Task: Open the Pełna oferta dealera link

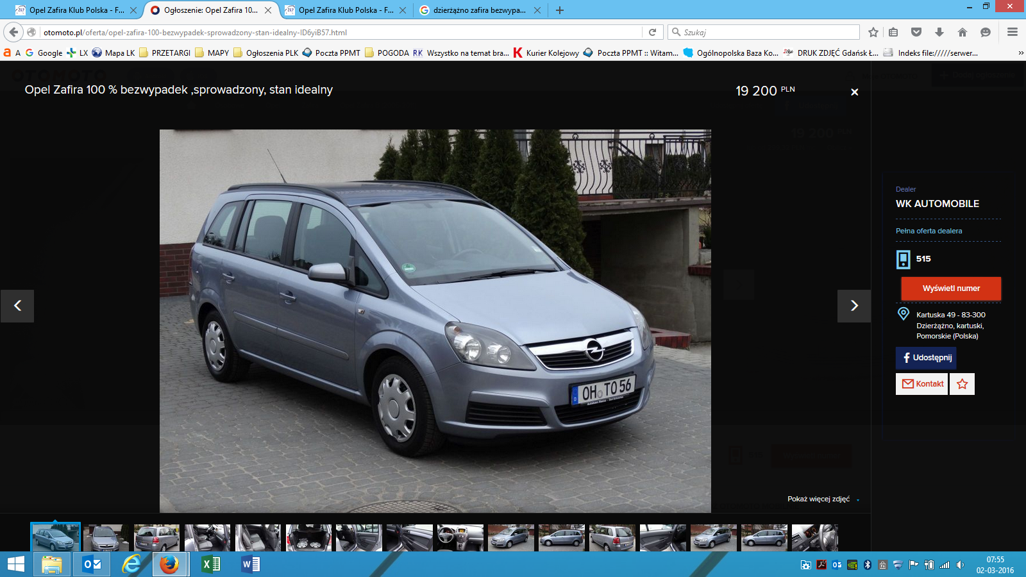Action: (x=929, y=231)
